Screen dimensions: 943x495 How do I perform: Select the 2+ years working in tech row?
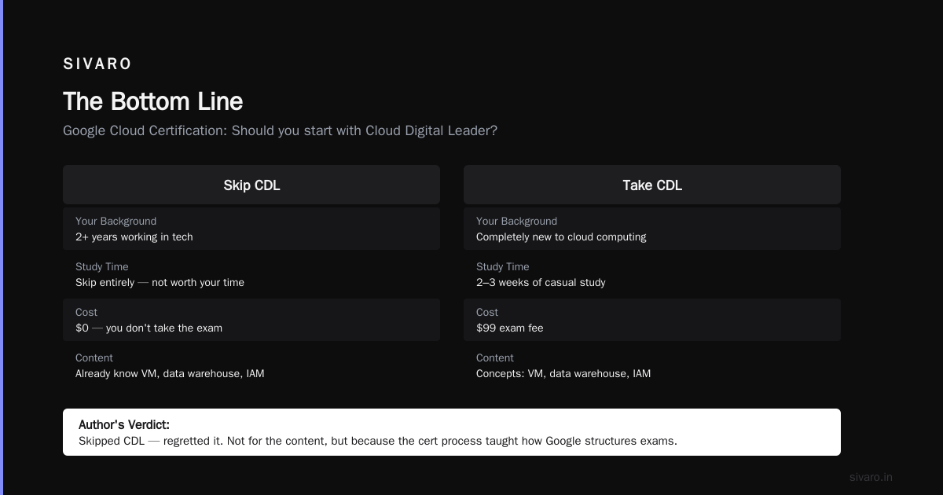click(251, 229)
